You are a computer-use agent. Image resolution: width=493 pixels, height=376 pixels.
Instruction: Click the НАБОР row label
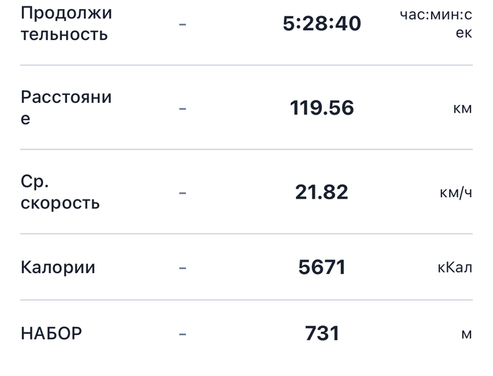point(51,333)
